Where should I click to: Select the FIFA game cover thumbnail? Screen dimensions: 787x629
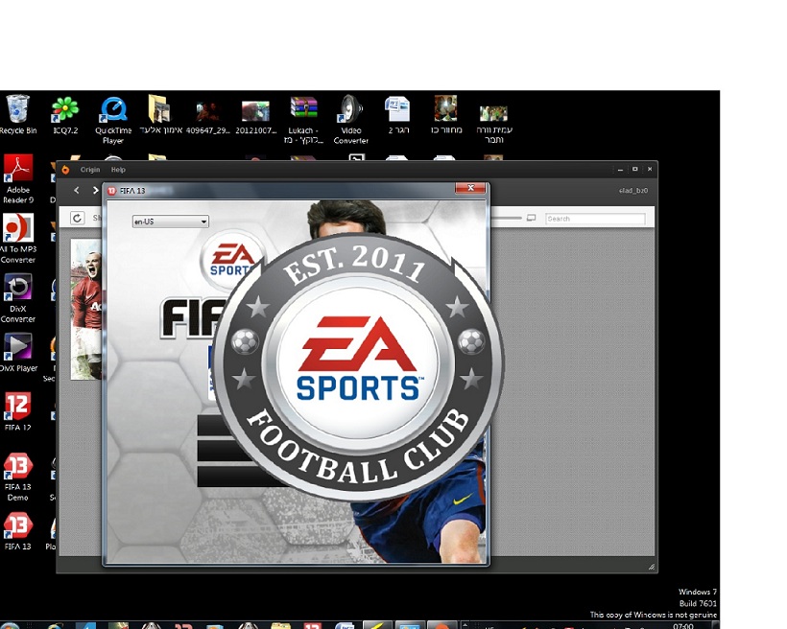(x=85, y=309)
